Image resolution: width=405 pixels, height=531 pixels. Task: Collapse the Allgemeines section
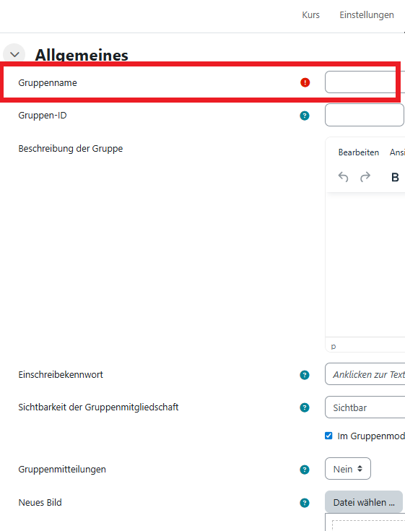click(x=14, y=54)
